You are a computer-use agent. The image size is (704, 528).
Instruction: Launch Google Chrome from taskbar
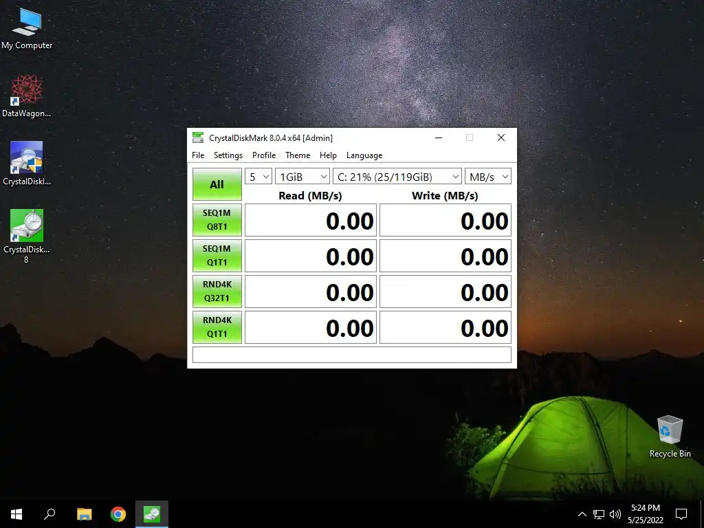point(118,514)
